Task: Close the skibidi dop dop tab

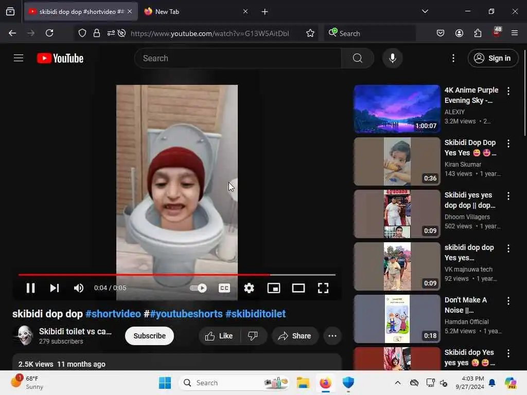Action: pos(130,11)
